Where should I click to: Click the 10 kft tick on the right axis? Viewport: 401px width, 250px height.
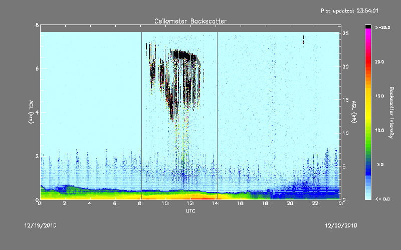pos(346,133)
